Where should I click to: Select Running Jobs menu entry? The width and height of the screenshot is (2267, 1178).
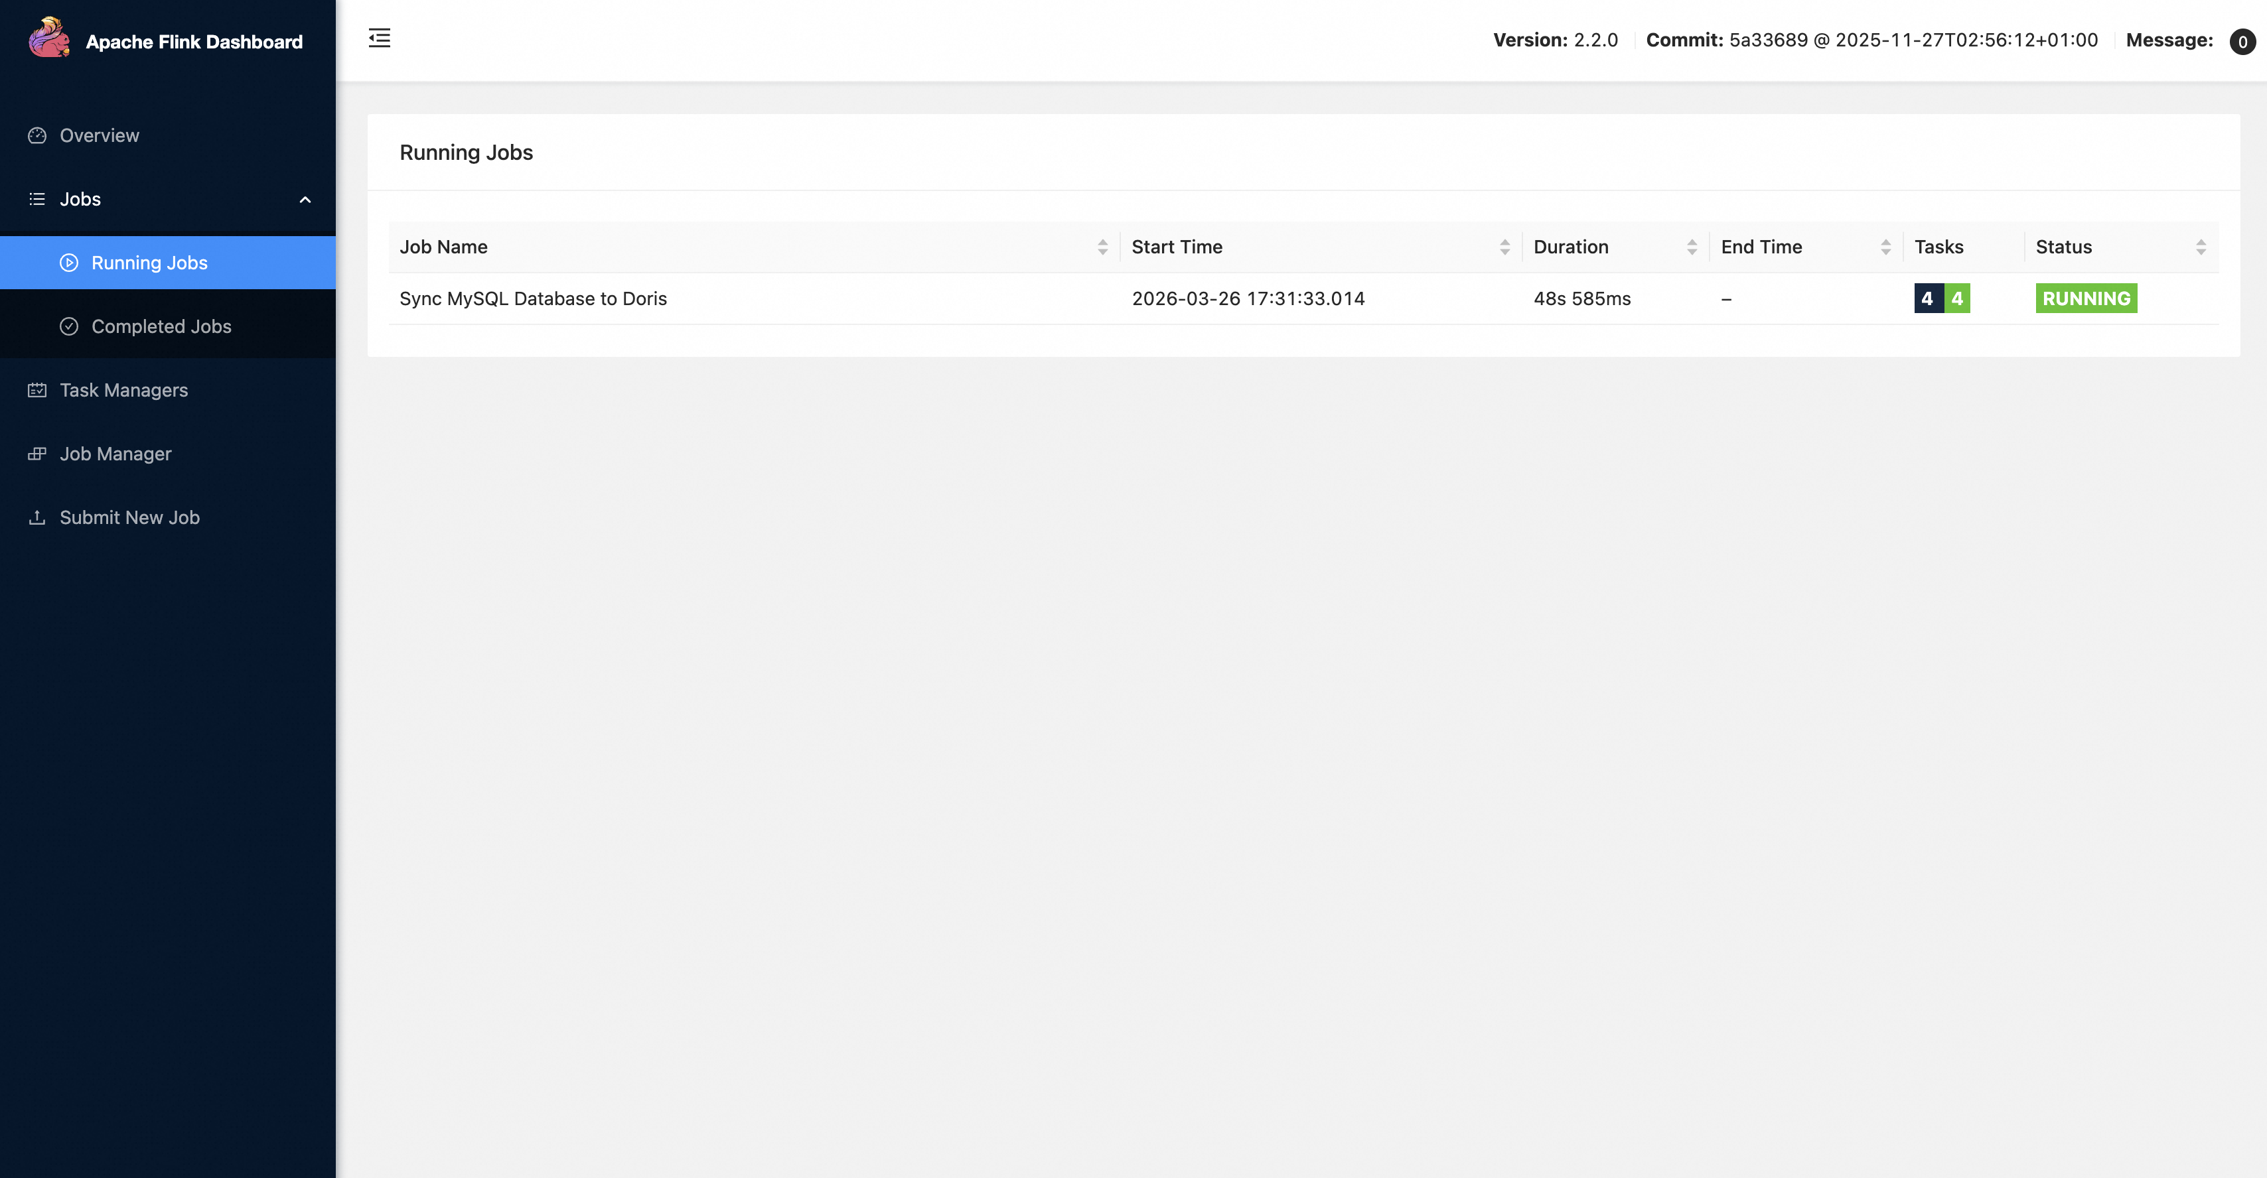(x=167, y=263)
